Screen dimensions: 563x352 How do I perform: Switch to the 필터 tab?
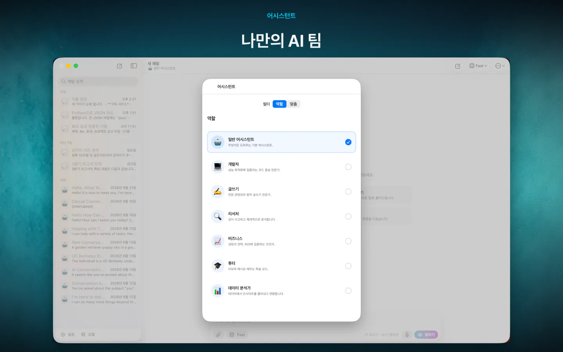pyautogui.click(x=266, y=104)
